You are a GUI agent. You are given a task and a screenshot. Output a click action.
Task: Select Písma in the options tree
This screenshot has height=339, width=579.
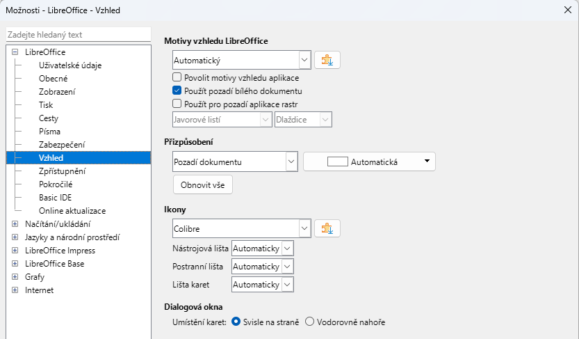[x=49, y=132]
